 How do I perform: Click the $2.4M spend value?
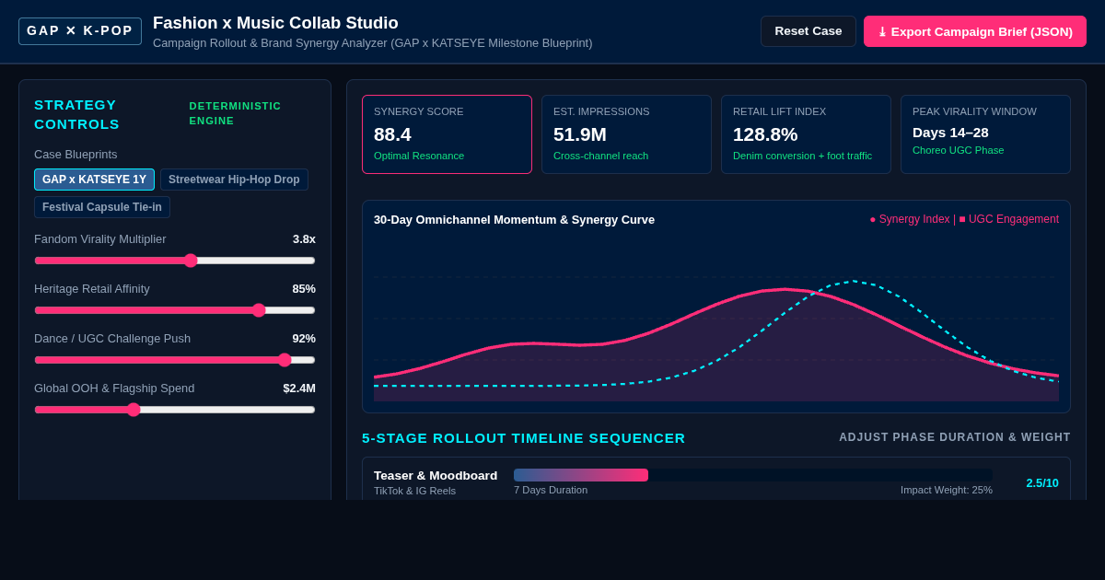tap(299, 389)
